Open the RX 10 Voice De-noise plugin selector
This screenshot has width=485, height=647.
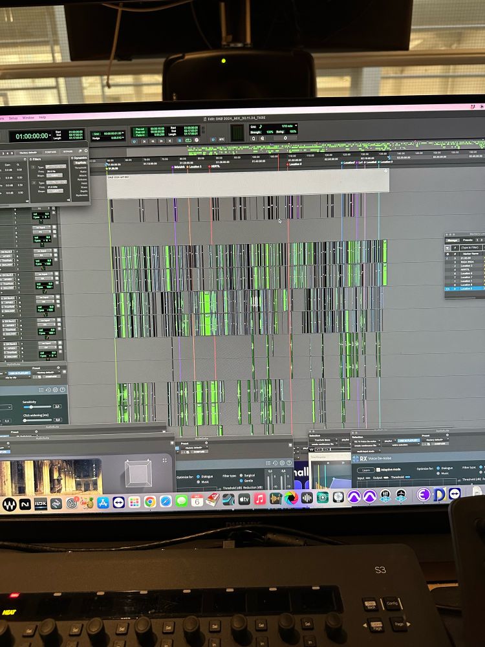point(366,441)
